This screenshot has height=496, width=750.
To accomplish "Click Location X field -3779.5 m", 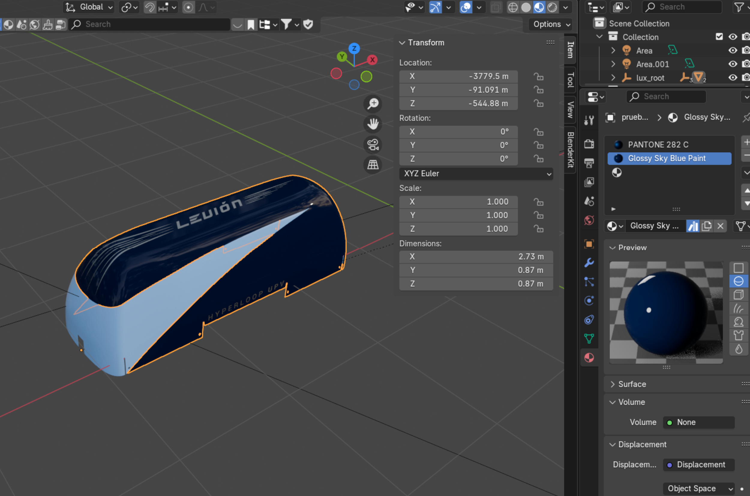I will [458, 76].
